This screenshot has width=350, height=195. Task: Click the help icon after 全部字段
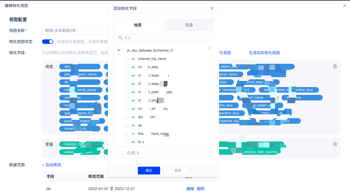point(95,53)
